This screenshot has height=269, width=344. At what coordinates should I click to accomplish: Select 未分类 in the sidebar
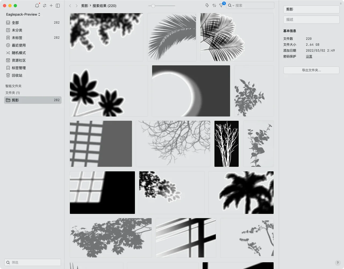[x=33, y=30]
